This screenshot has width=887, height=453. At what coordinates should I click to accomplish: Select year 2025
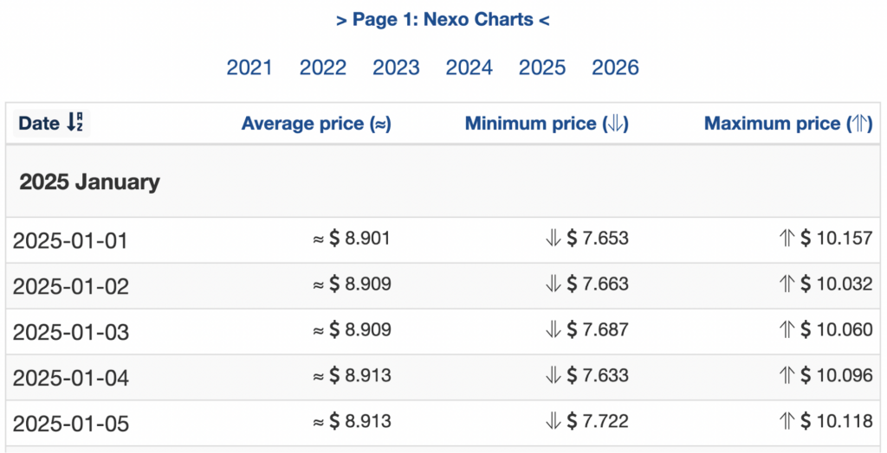(x=542, y=67)
